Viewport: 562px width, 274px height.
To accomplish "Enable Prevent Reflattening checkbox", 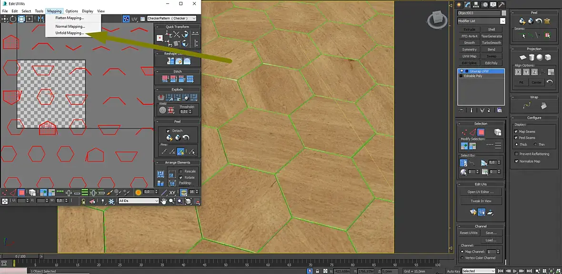I will point(516,154).
